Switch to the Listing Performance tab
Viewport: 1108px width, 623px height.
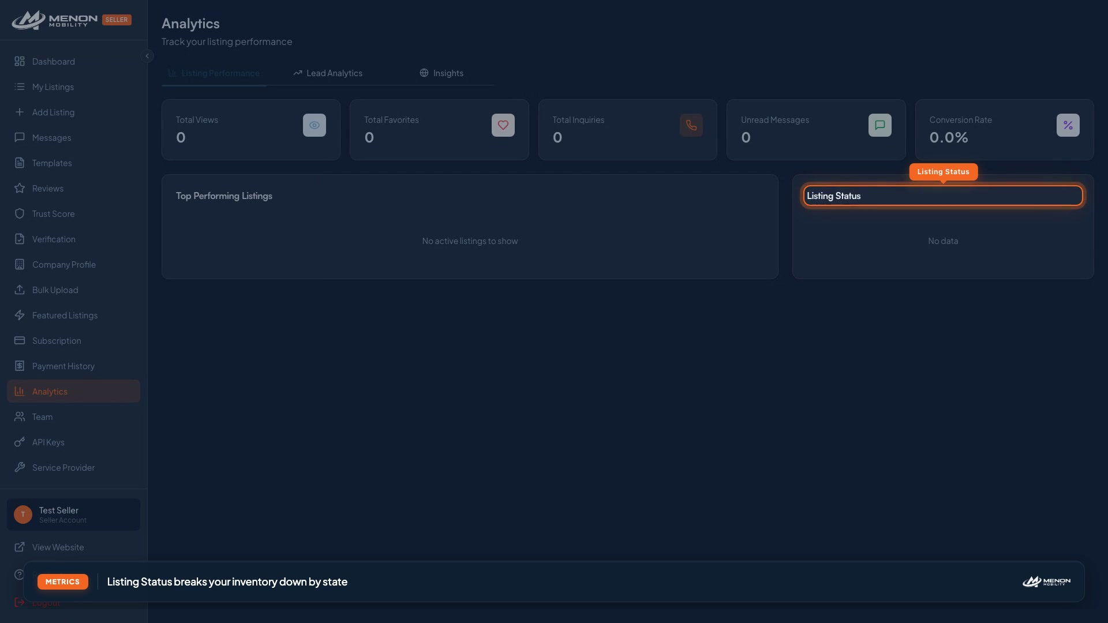pyautogui.click(x=214, y=73)
